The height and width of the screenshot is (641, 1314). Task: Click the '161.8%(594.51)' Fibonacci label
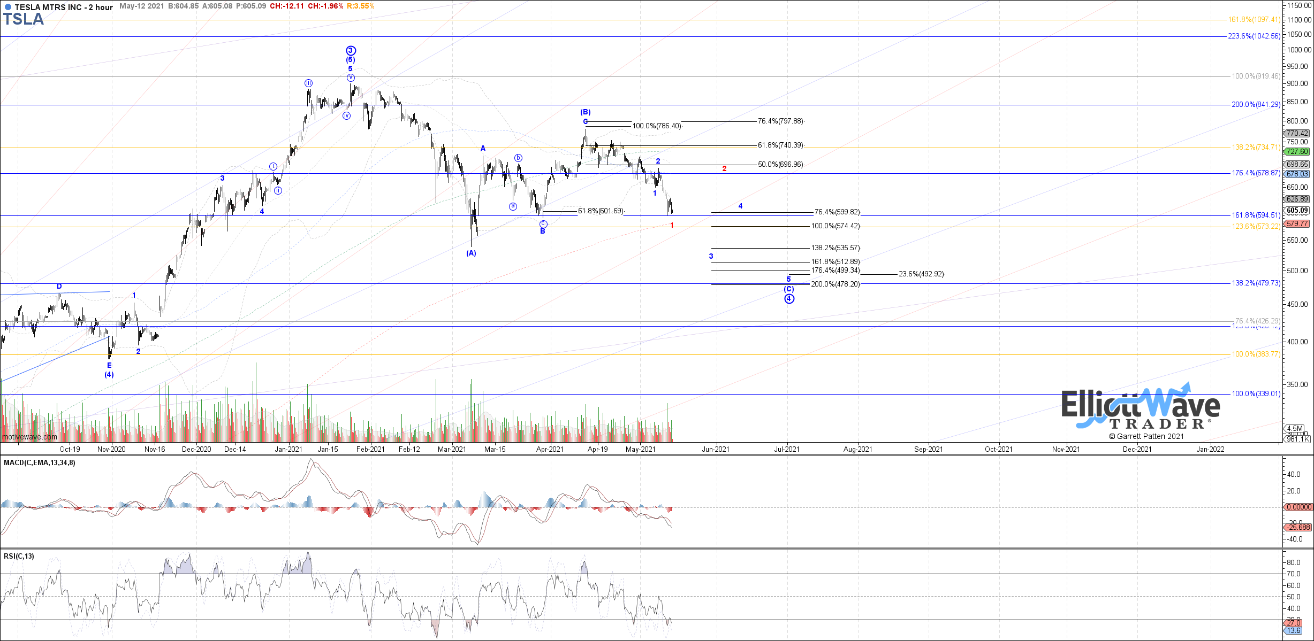1256,215
